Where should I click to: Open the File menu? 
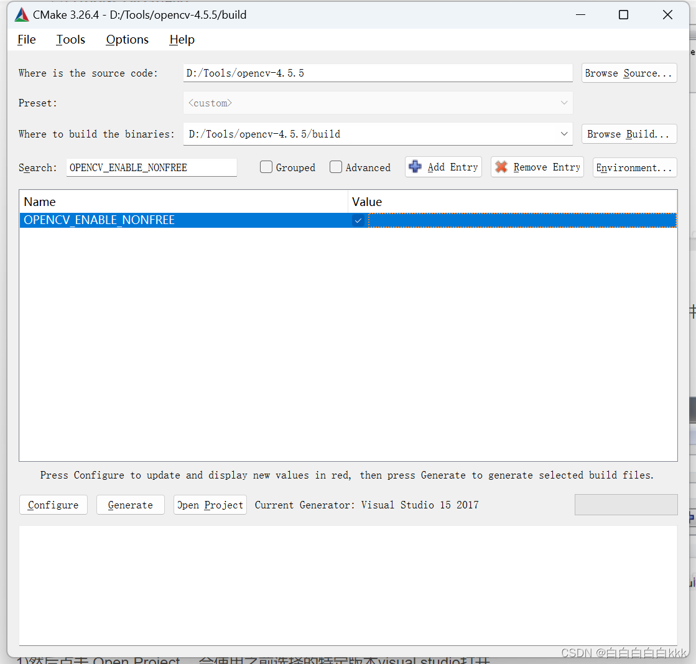[x=27, y=40]
